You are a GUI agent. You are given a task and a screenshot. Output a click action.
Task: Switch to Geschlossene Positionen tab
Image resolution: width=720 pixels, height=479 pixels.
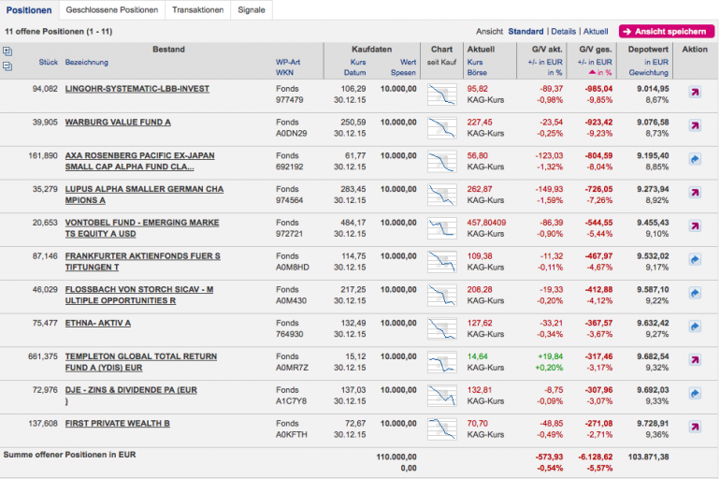111,10
